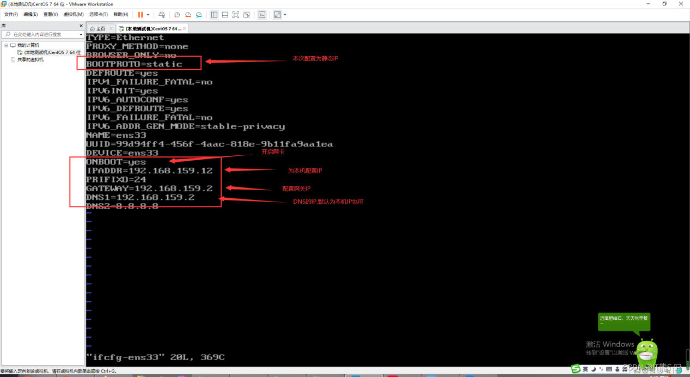Viewport: 690px width, 377px height.
Task: Click the BOOTPROTO=static line
Action: 134,64
